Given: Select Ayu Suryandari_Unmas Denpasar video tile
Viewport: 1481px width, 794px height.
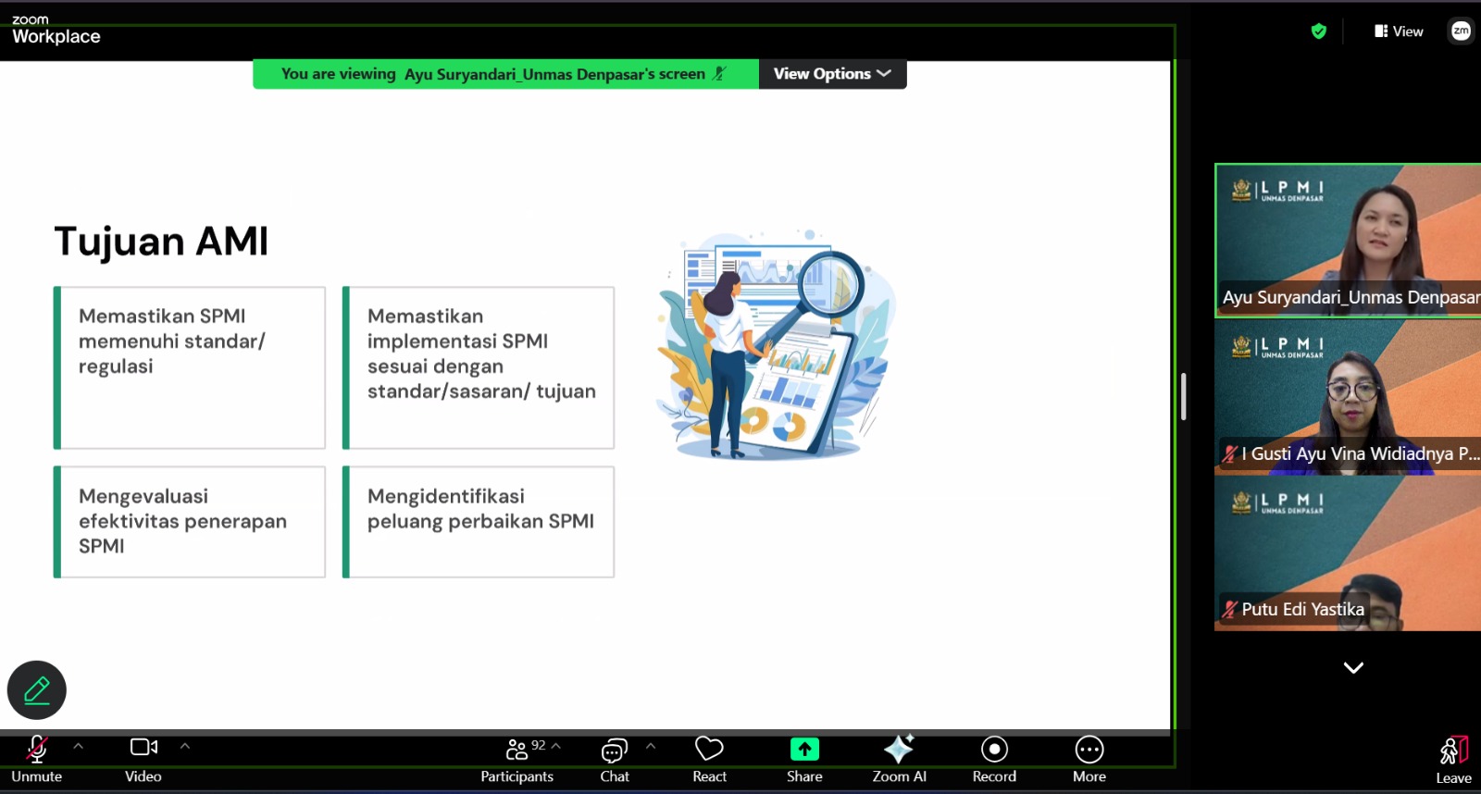Looking at the screenshot, I should tap(1348, 241).
